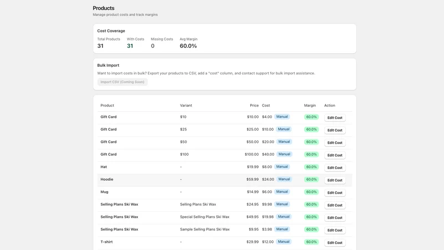Click Edit Cost for Gift Card $25

[x=335, y=130]
